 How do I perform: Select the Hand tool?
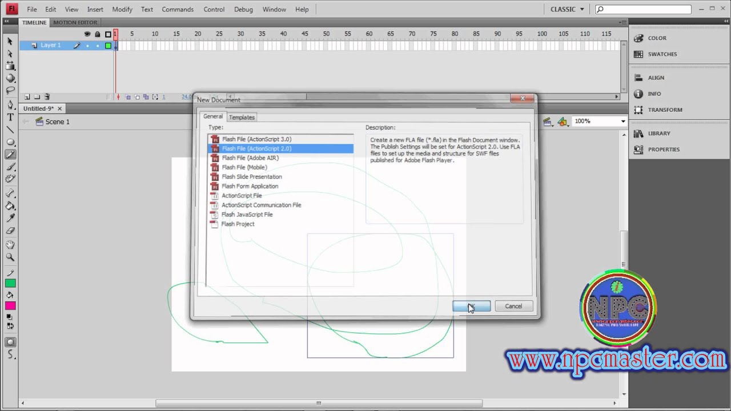click(x=10, y=245)
